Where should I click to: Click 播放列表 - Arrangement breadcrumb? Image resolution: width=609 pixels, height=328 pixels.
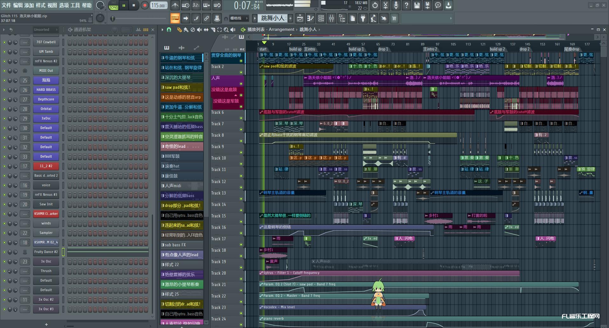[271, 30]
